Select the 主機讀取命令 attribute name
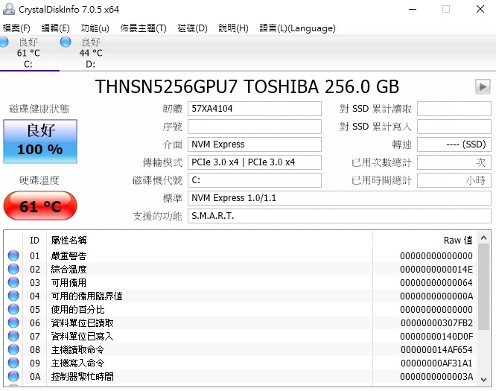The image size is (496, 391). pos(77,350)
